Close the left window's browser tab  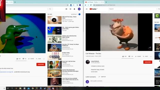click(x=12, y=2)
